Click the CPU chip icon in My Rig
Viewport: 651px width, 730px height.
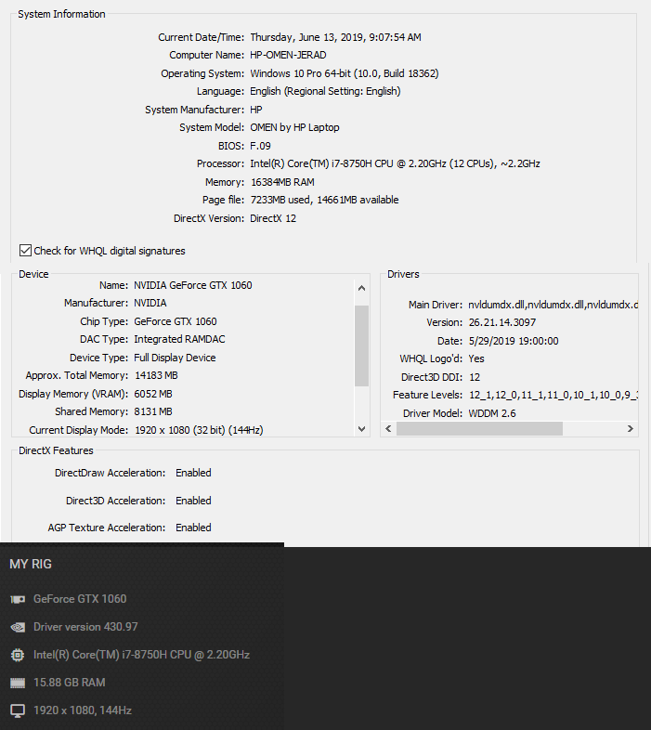[x=18, y=655]
